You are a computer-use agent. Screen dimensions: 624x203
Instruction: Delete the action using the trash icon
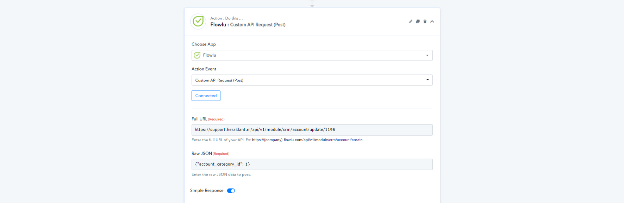point(425,21)
